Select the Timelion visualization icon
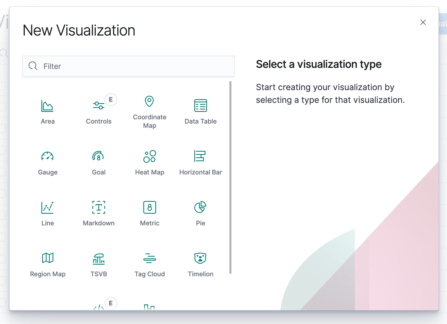The height and width of the screenshot is (324, 447). click(x=200, y=258)
